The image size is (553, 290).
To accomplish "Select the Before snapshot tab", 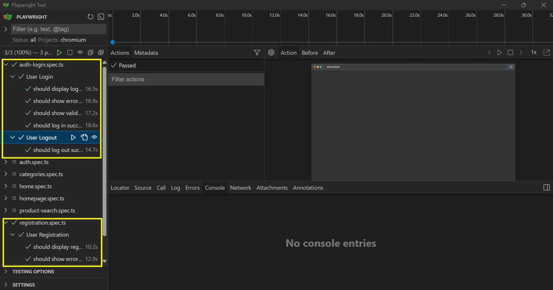I will coord(310,53).
